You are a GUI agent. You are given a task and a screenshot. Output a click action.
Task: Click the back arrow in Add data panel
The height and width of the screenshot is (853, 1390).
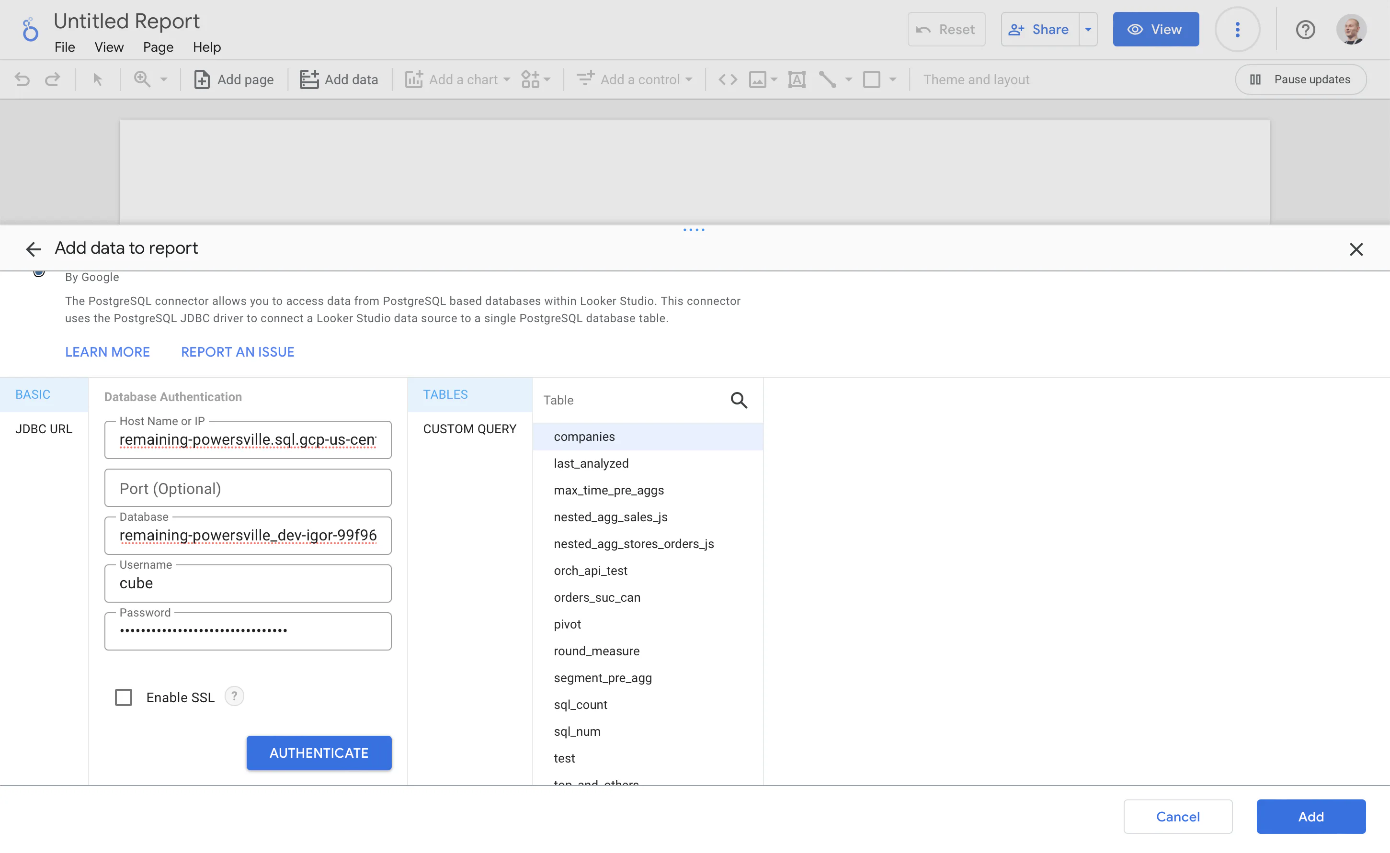(34, 249)
